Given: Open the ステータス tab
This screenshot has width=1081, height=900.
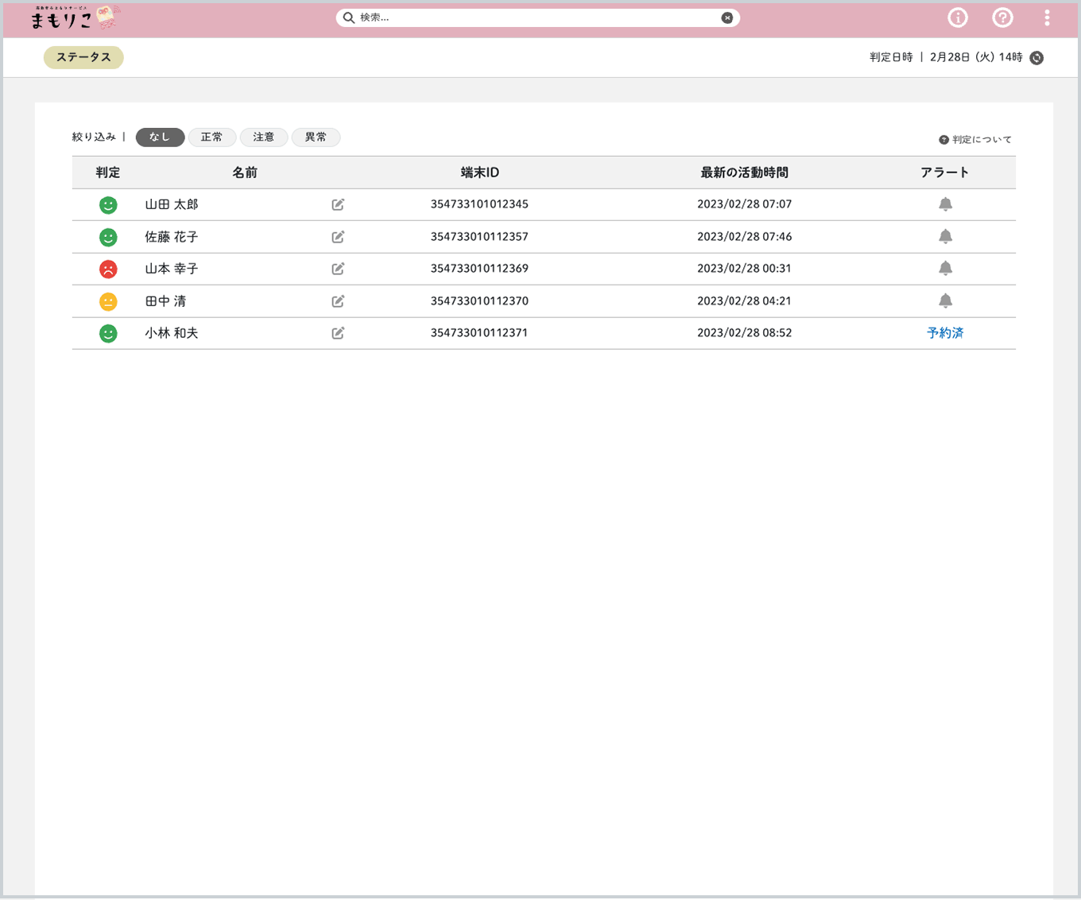Looking at the screenshot, I should (x=83, y=57).
